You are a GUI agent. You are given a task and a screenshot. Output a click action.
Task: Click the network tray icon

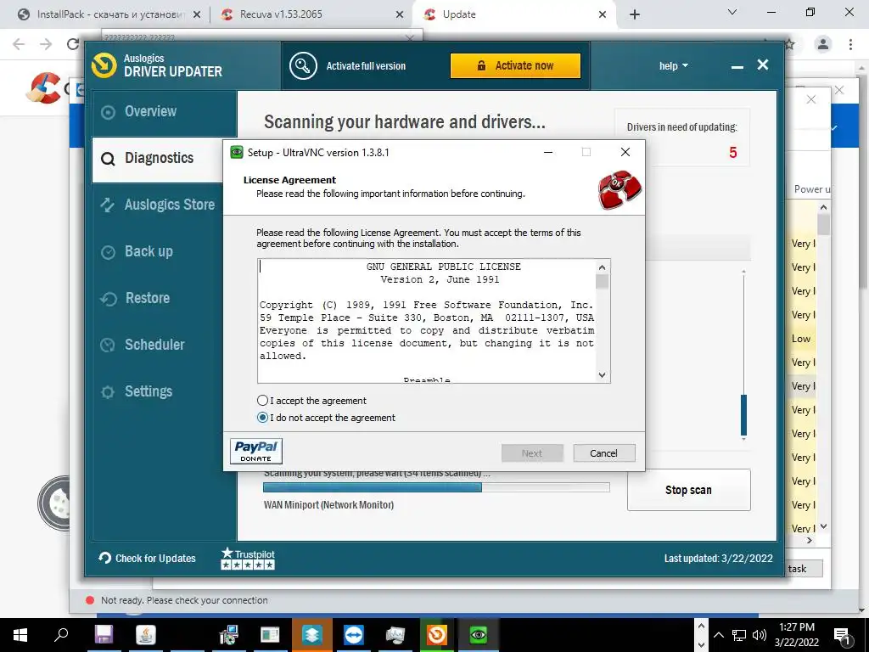[739, 635]
